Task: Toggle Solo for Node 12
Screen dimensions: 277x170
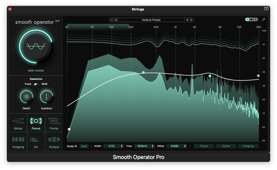Action: [x=84, y=146]
